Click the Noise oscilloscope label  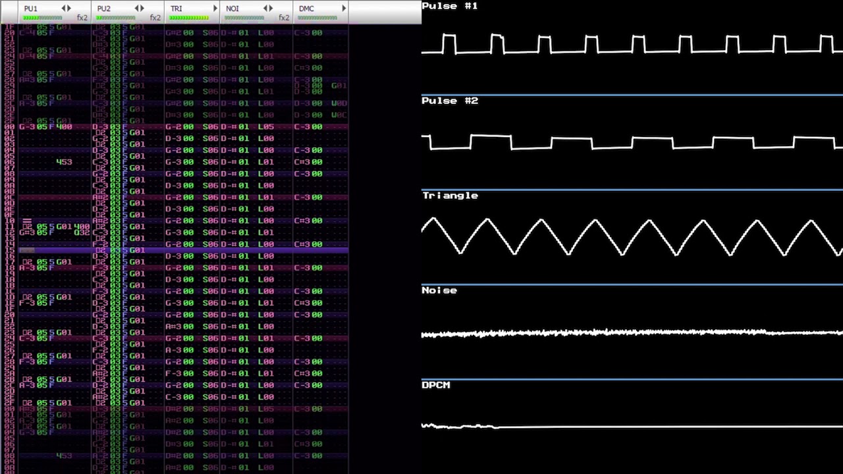pyautogui.click(x=439, y=290)
